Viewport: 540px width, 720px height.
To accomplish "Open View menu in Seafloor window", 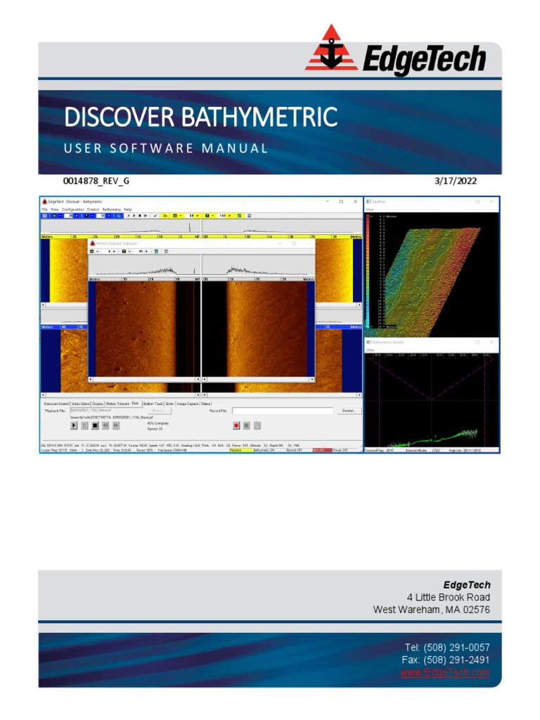I will [370, 209].
